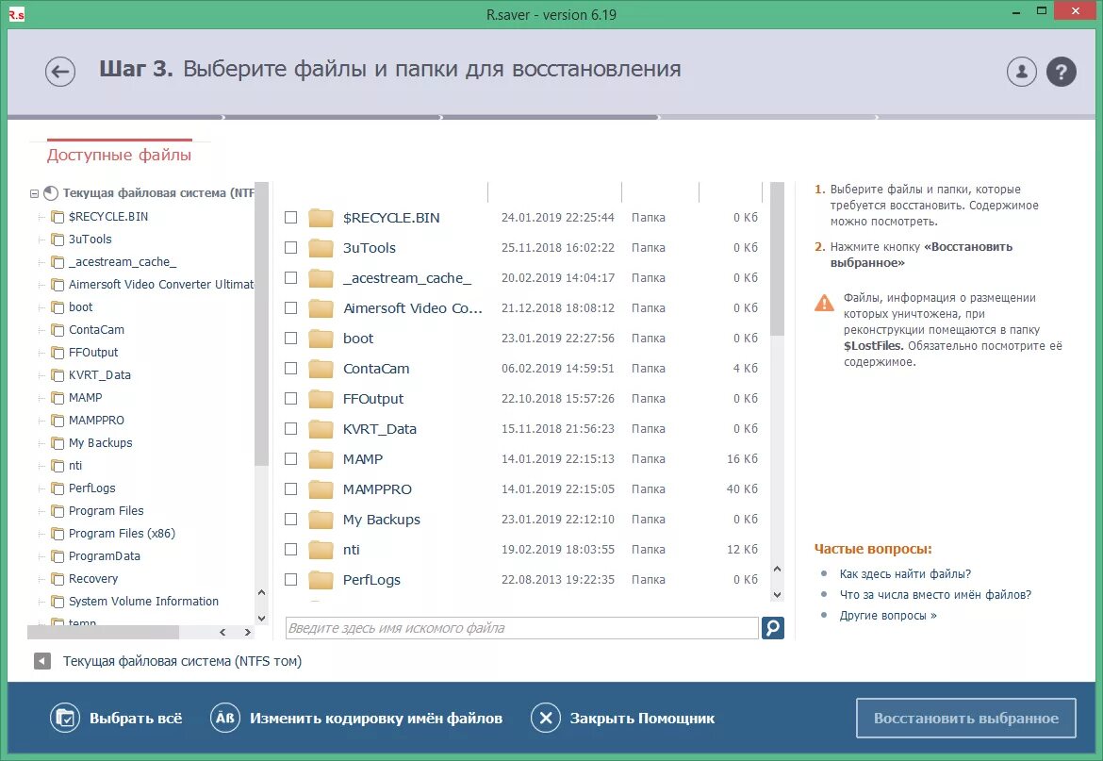Click the path bar left arrow icon
Screen dimensions: 1103x761
[x=42, y=661]
